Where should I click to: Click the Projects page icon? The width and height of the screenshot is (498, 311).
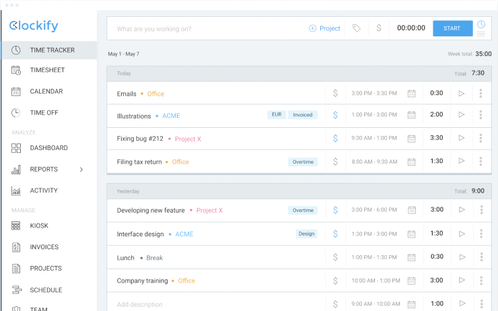click(x=16, y=269)
